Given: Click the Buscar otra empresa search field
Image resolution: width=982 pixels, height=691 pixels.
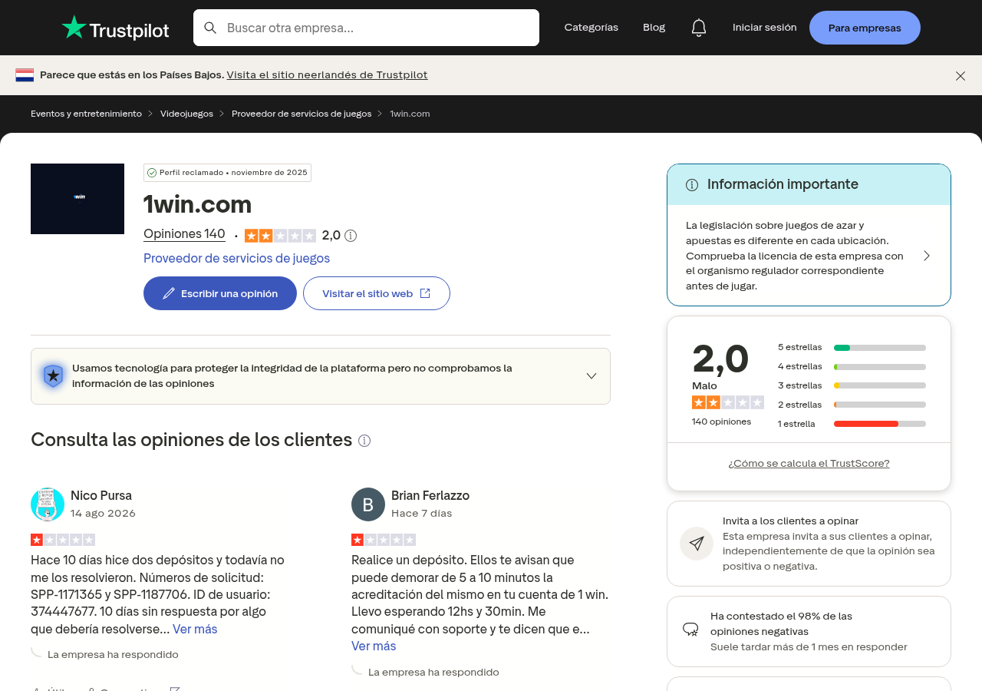Looking at the screenshot, I should [366, 28].
